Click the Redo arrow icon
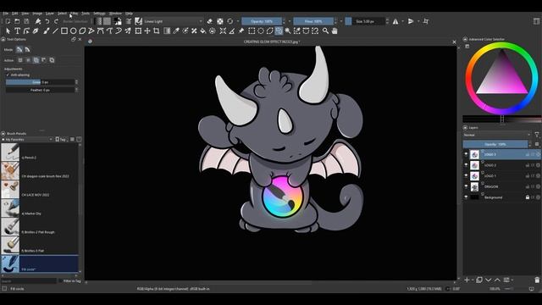The width and height of the screenshot is (542, 305). pos(56,21)
